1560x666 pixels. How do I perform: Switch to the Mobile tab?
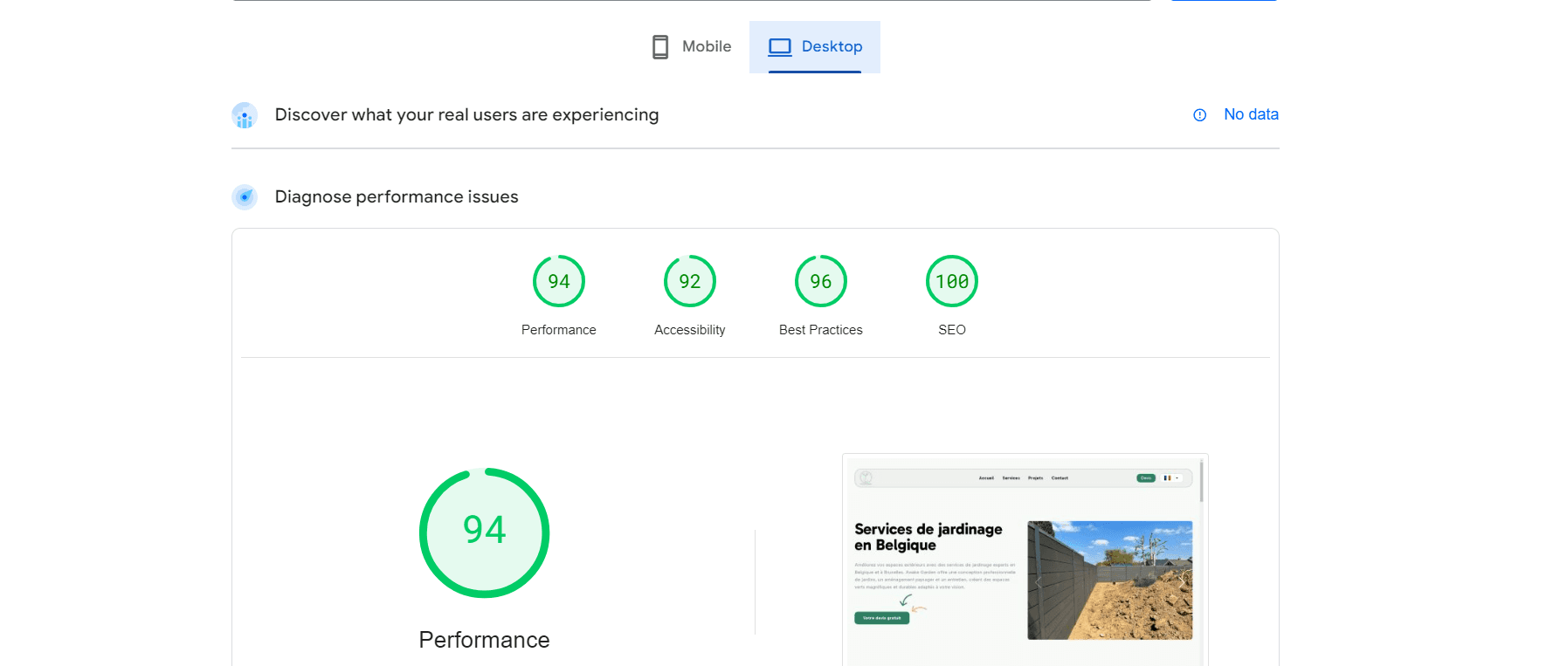692,47
